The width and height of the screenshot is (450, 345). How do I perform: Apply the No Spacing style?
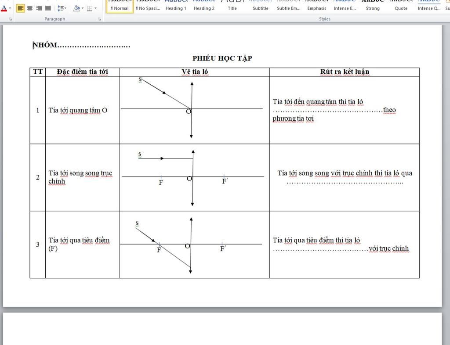click(148, 6)
